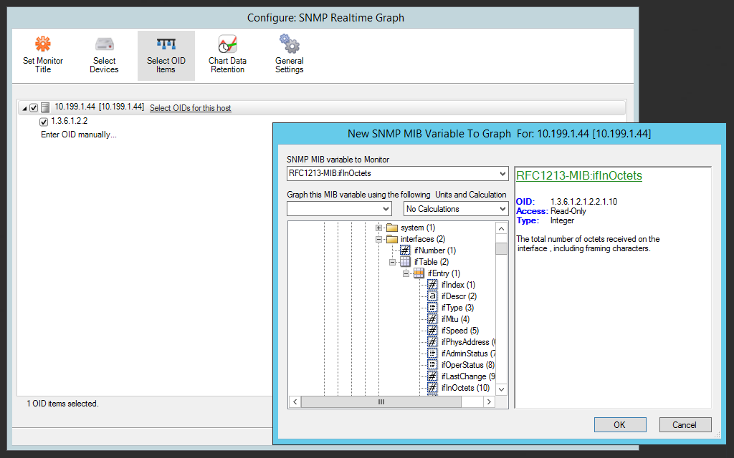Open Chart Data Retention settings
The height and width of the screenshot is (458, 734).
tap(227, 54)
